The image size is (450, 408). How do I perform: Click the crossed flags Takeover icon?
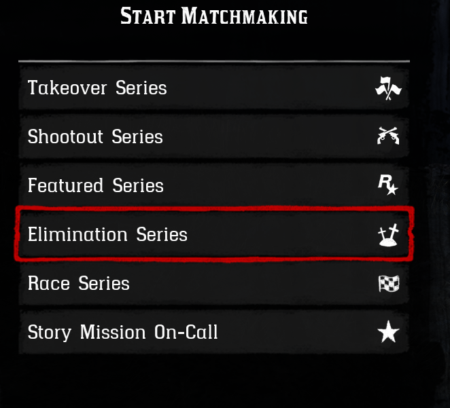(388, 88)
